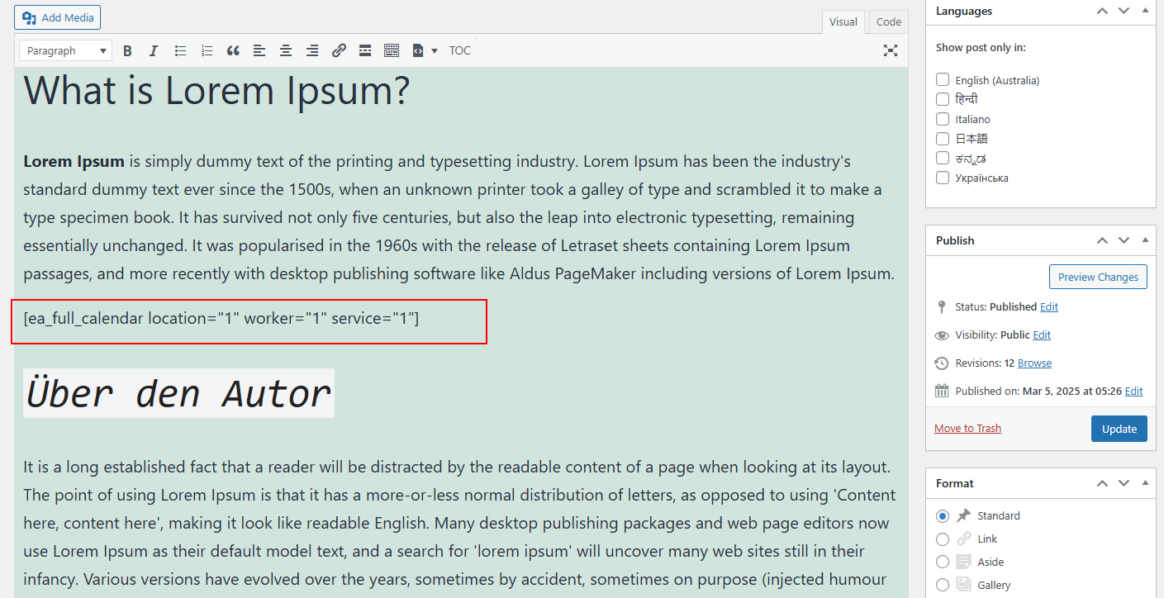Collapse the Publish panel
The width and height of the screenshot is (1164, 598).
pos(1145,240)
